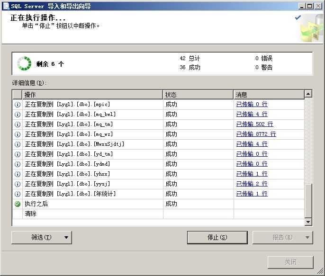This screenshot has height=276, width=325.
Task: Click the spinning progress indicator icon
Action: point(24,63)
